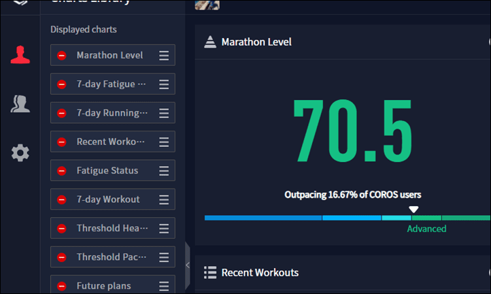Click the Marathon Level pyramid icon

[x=210, y=42]
